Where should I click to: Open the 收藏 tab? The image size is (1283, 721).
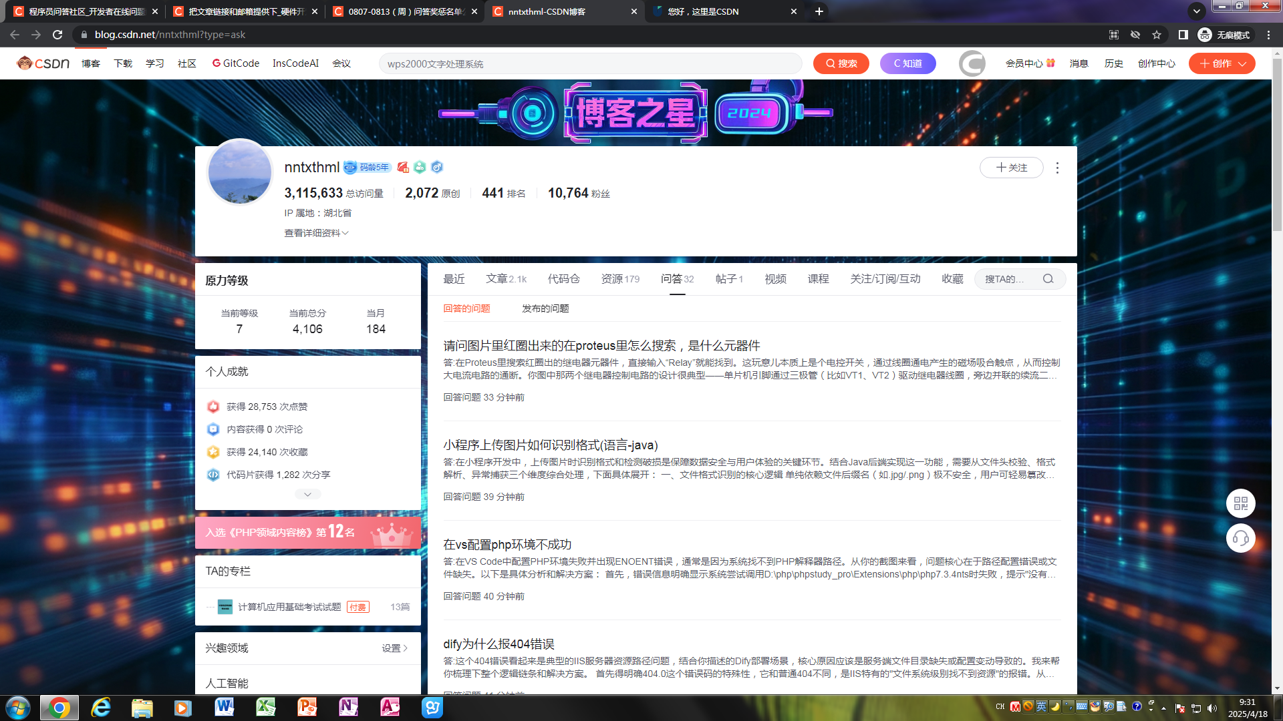pos(952,279)
